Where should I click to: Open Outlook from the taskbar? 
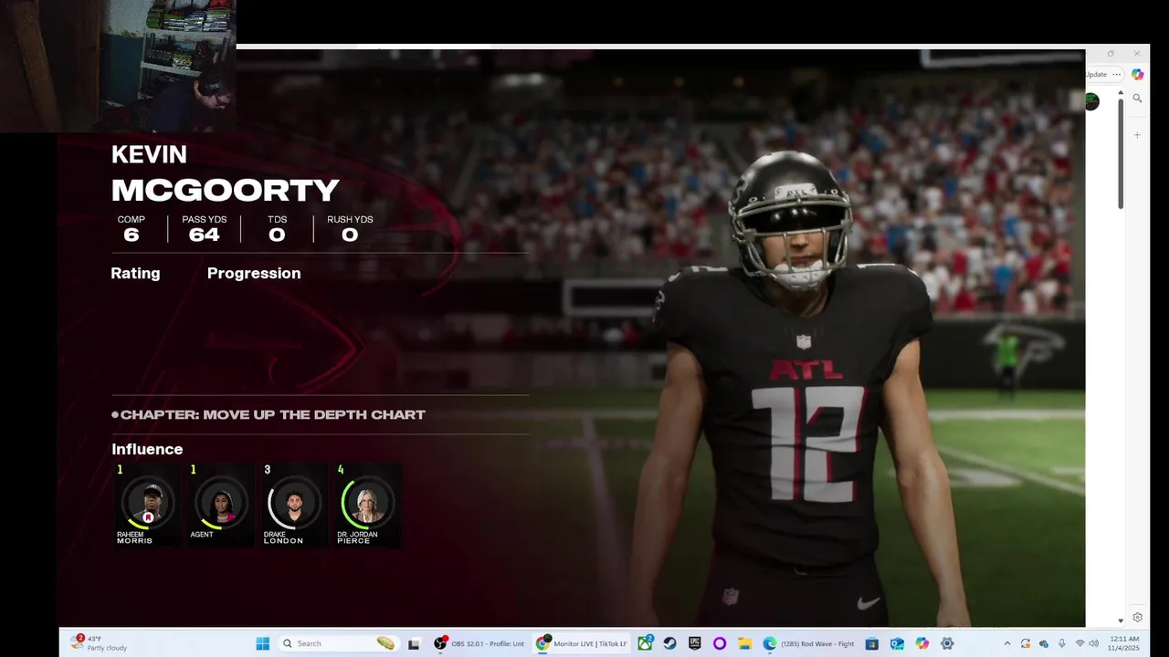pyautogui.click(x=897, y=643)
